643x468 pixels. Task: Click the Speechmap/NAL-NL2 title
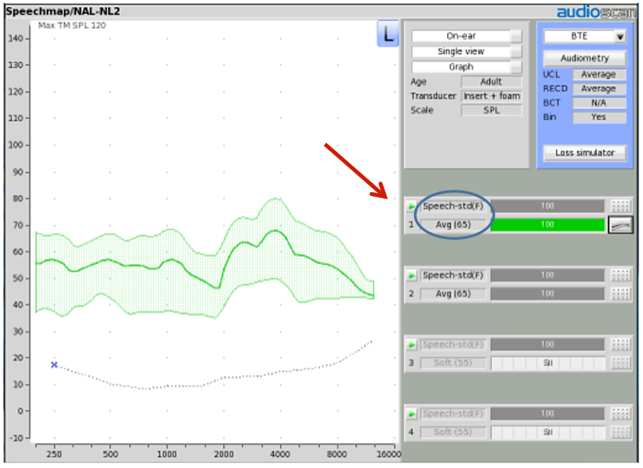pyautogui.click(x=62, y=12)
